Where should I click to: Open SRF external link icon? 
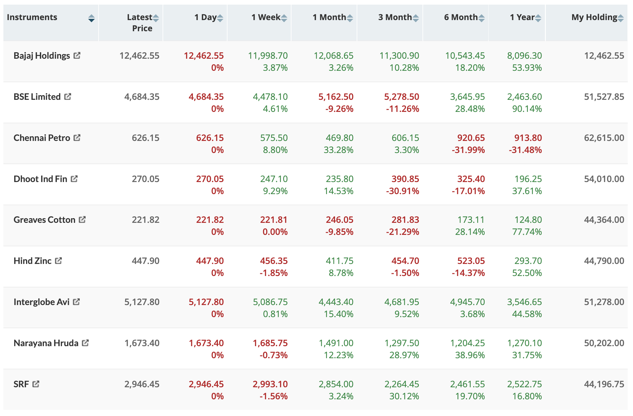click(x=36, y=384)
